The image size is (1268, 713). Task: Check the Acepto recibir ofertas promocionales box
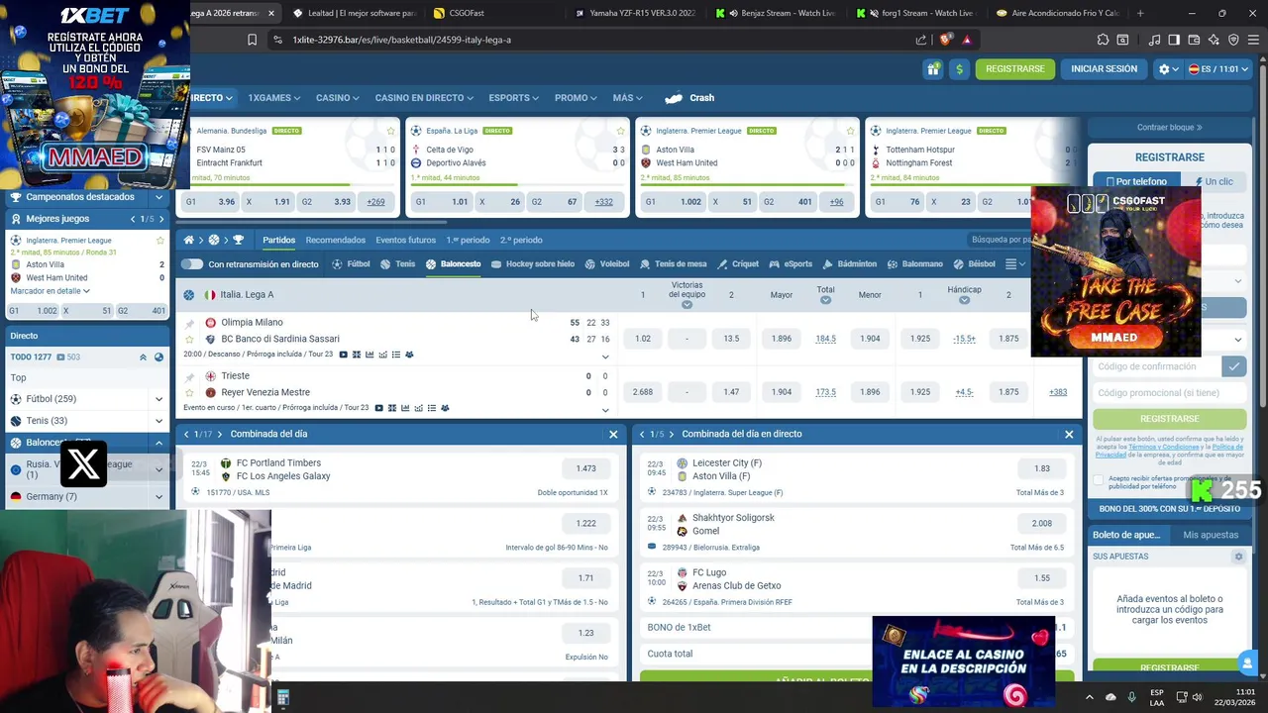[x=1098, y=480]
